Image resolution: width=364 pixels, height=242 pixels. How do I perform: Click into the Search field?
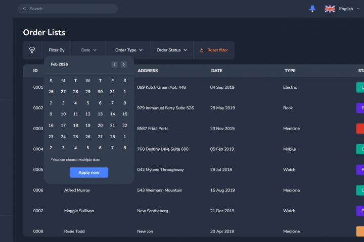[x=68, y=9]
